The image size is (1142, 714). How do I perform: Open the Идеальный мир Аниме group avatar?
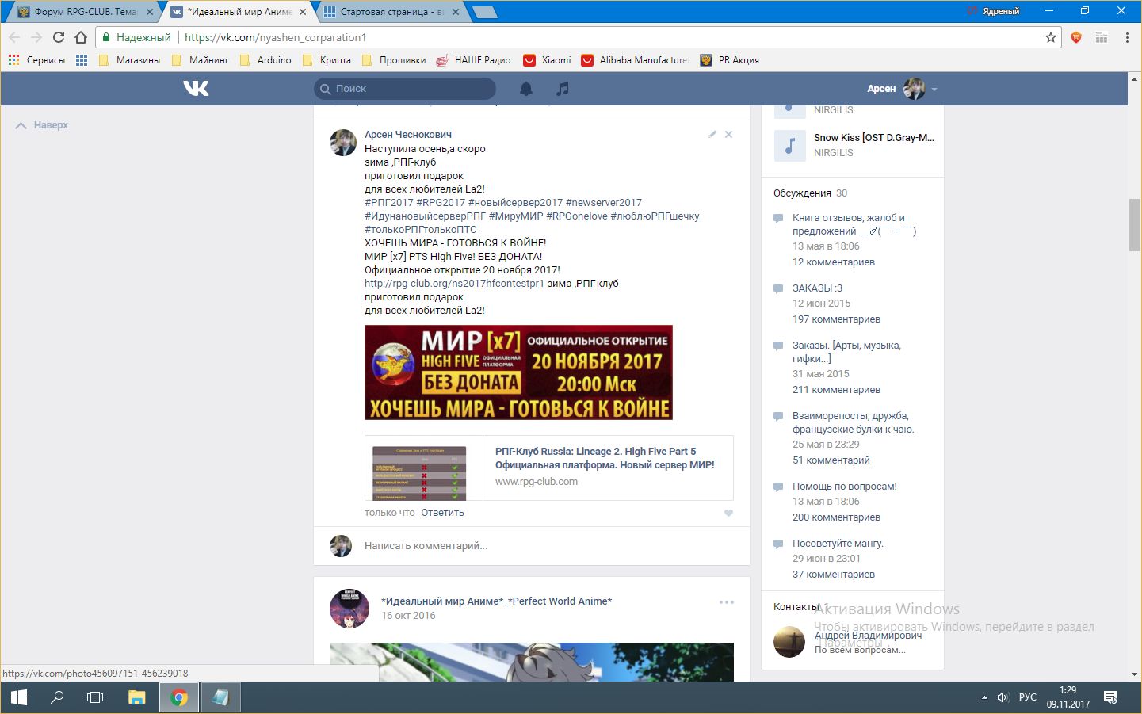[349, 609]
